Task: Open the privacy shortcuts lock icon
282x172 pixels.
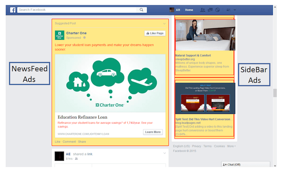Action: [228, 10]
